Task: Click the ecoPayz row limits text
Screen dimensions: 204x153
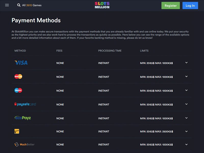Action: tap(156, 118)
